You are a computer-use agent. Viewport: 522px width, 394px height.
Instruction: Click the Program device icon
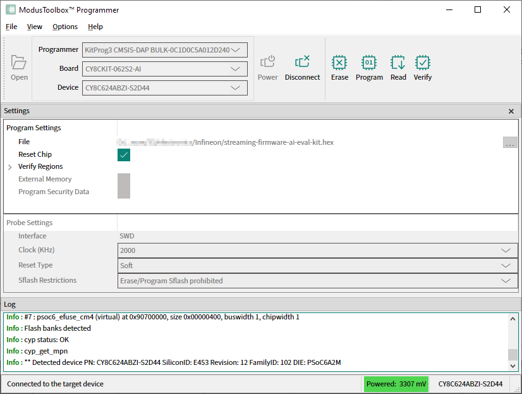(369, 63)
